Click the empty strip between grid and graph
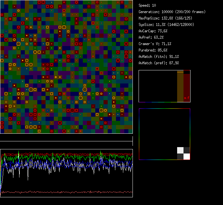Viewport: 223px width, 205px height. click(66, 138)
